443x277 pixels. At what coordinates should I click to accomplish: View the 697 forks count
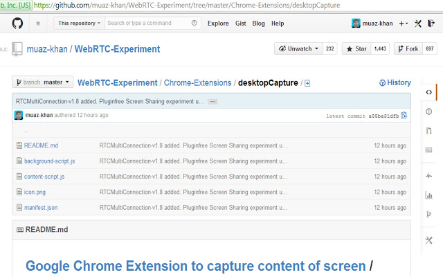click(430, 48)
